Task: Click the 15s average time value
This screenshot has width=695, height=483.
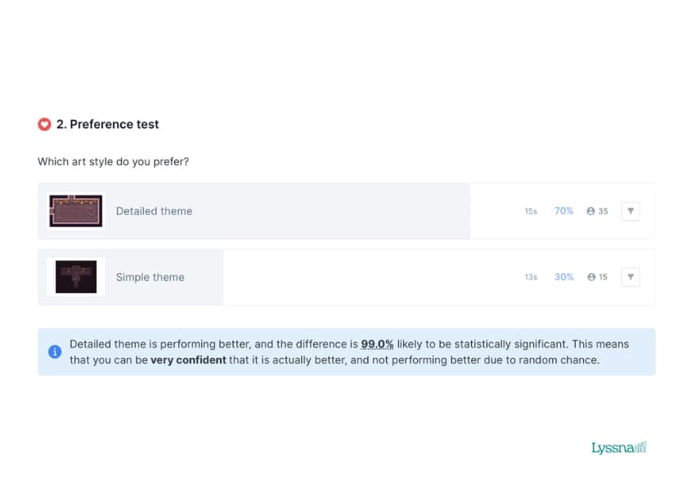Action: click(531, 212)
